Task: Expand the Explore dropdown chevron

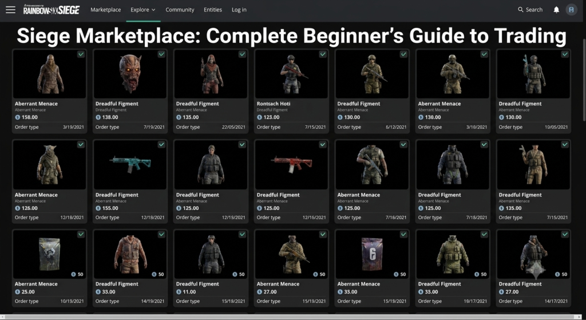Action: (153, 10)
